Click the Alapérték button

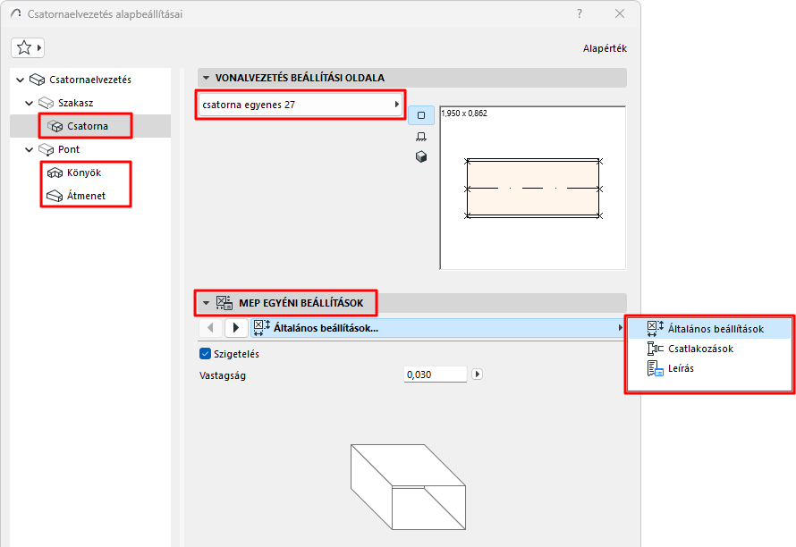(x=605, y=47)
